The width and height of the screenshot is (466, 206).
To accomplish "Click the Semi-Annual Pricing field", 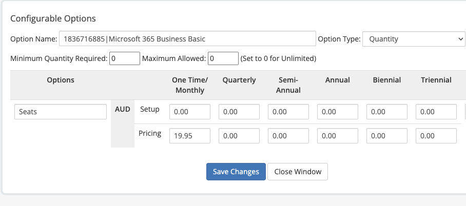I will coord(288,136).
